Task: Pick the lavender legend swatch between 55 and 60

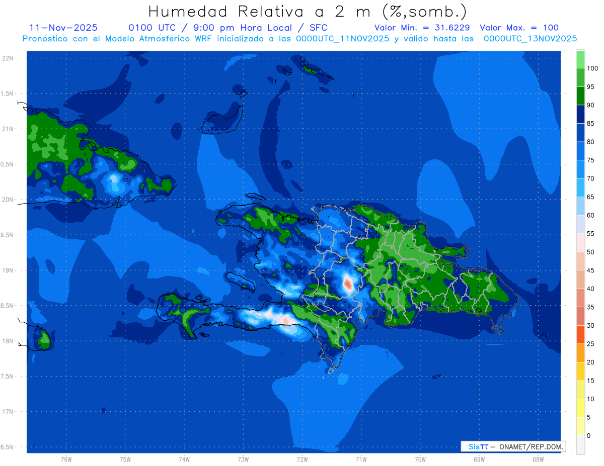Action: click(x=580, y=224)
